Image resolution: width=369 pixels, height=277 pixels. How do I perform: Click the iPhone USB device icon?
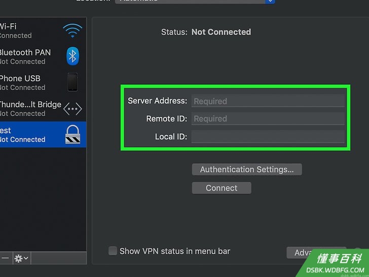(72, 82)
